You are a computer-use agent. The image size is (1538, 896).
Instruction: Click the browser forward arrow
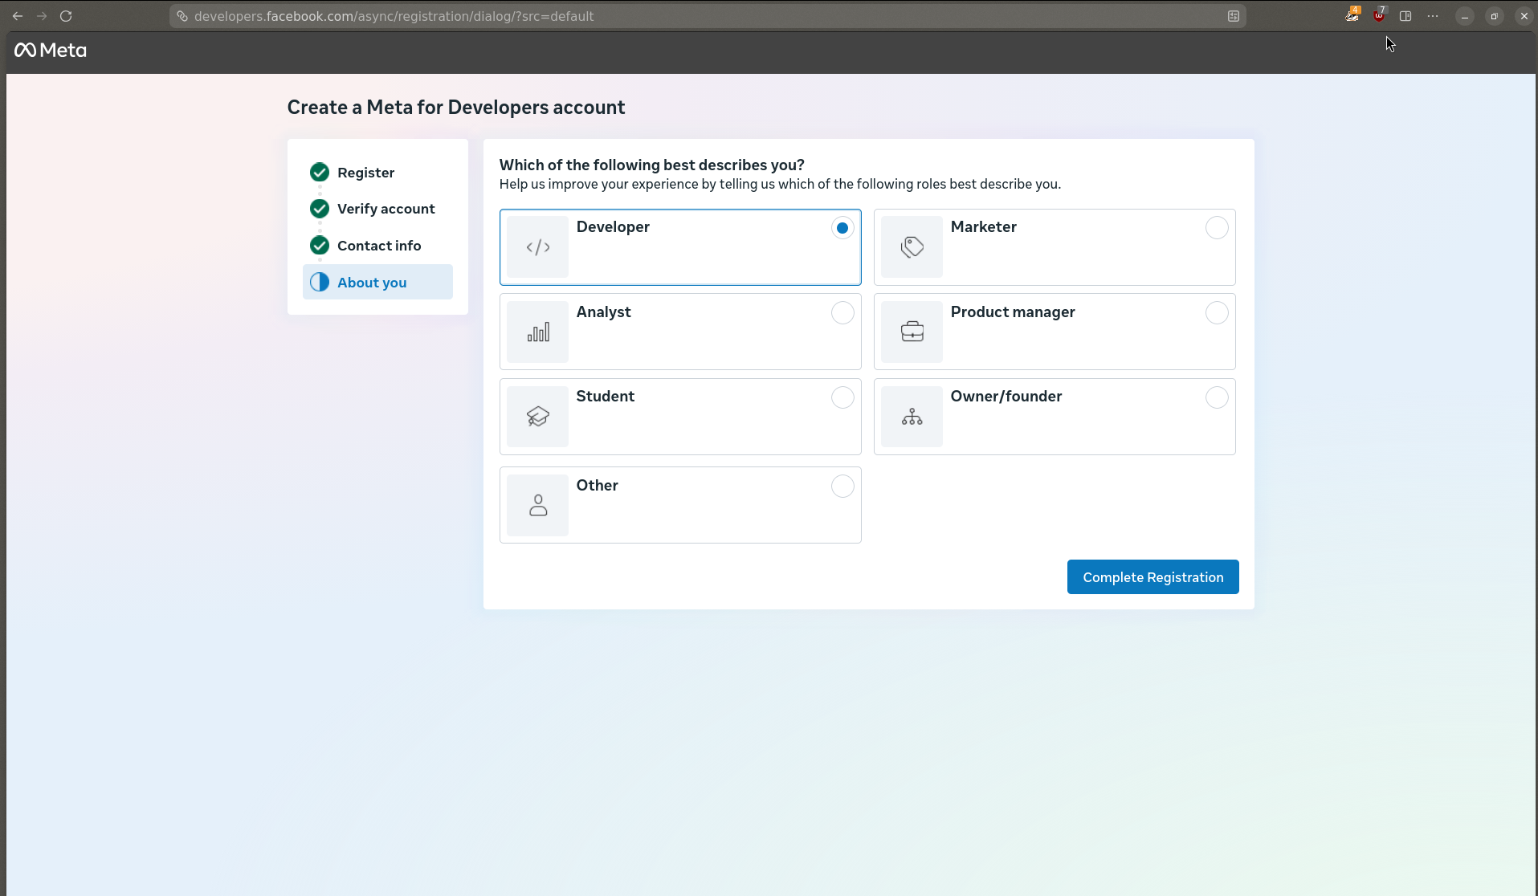pyautogui.click(x=42, y=16)
